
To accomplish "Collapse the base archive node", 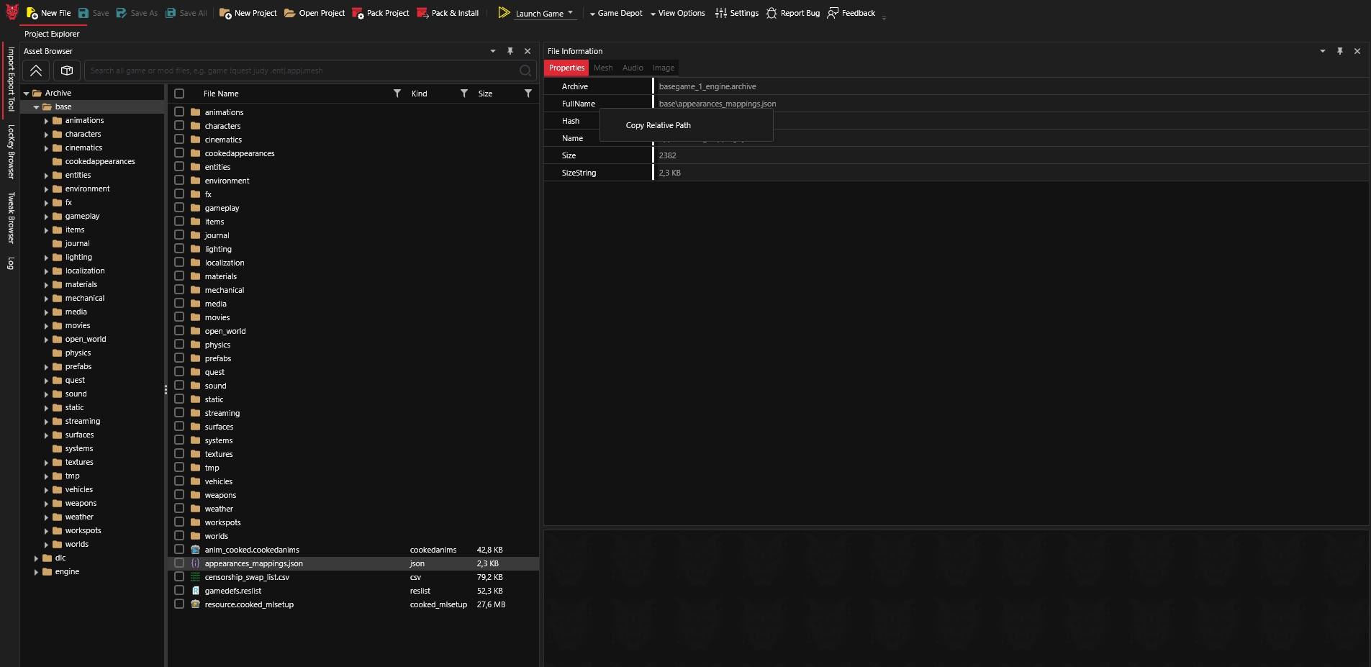I will 36,106.
